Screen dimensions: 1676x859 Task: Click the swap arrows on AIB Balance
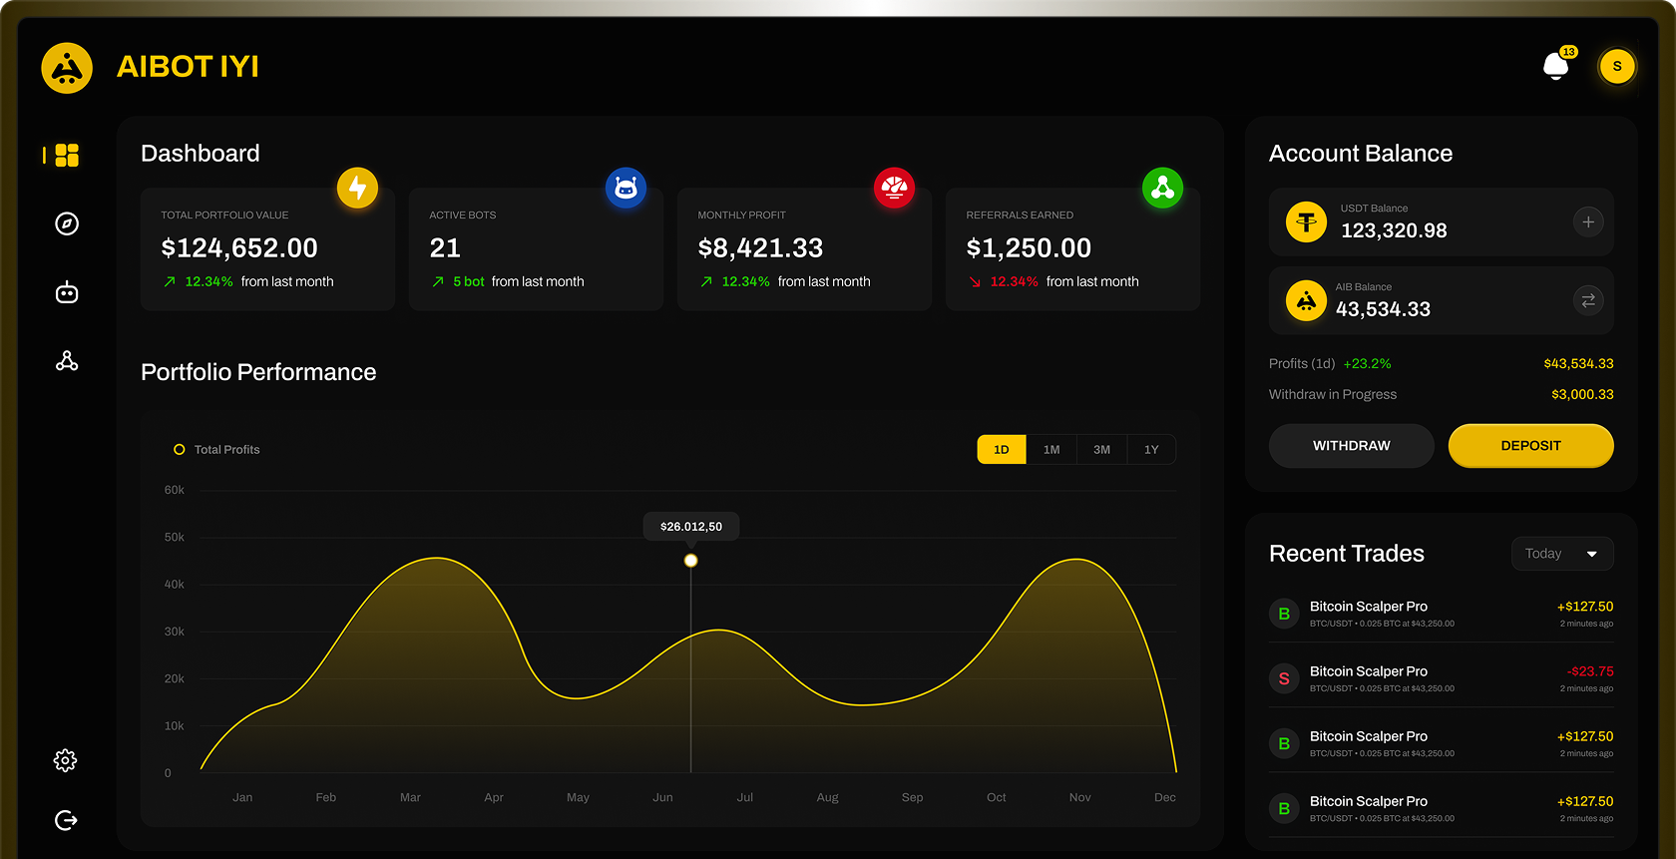coord(1587,300)
